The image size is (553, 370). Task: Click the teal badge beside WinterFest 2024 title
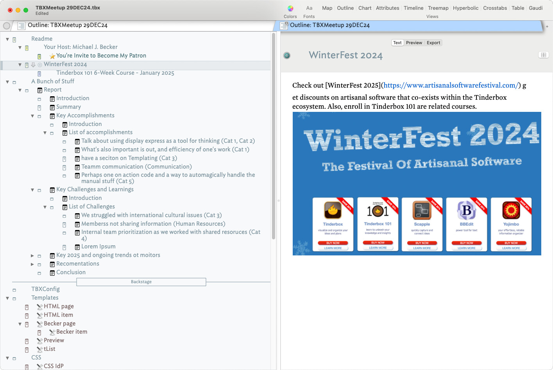point(287,56)
